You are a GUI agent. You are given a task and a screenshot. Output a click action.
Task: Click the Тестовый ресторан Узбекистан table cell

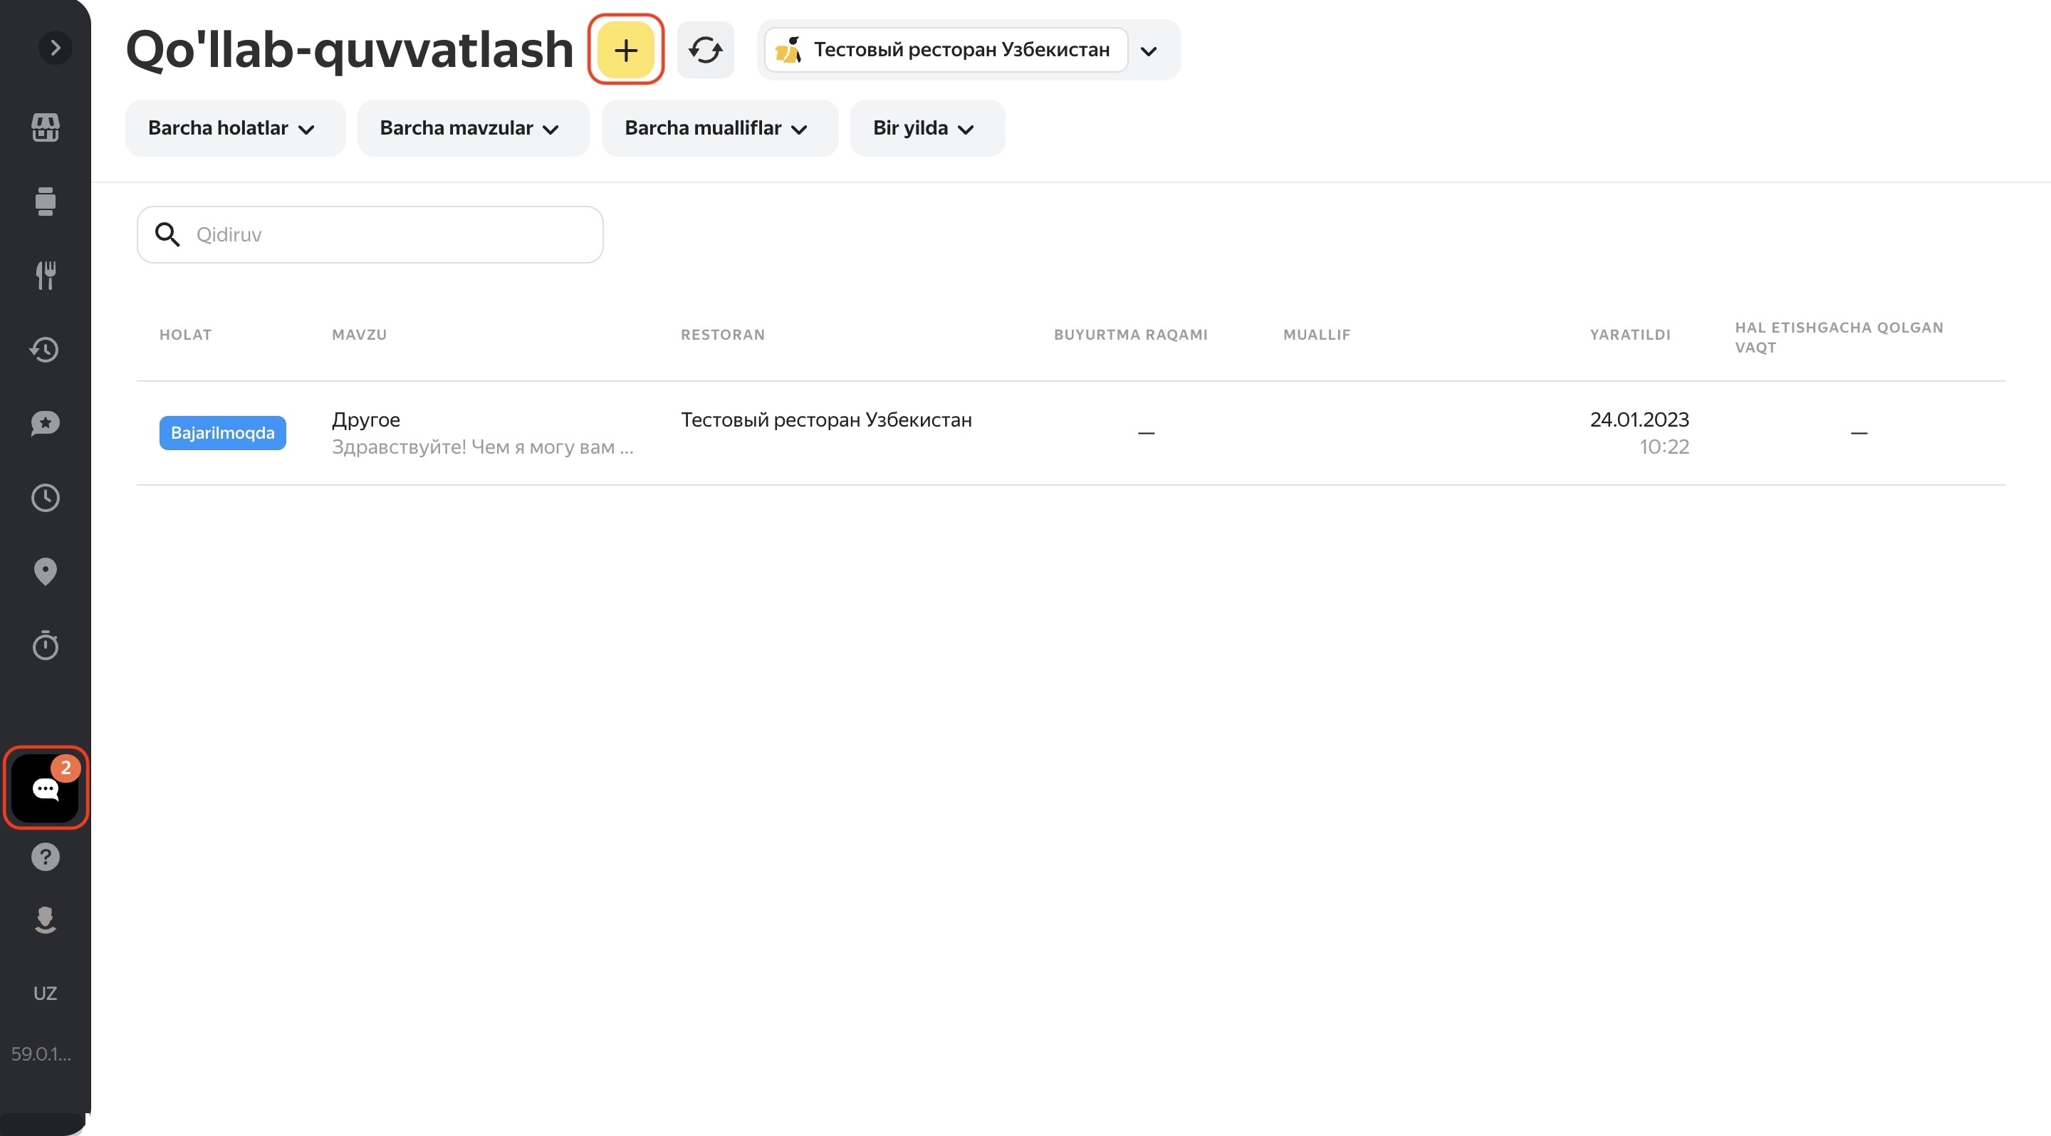[x=826, y=420]
